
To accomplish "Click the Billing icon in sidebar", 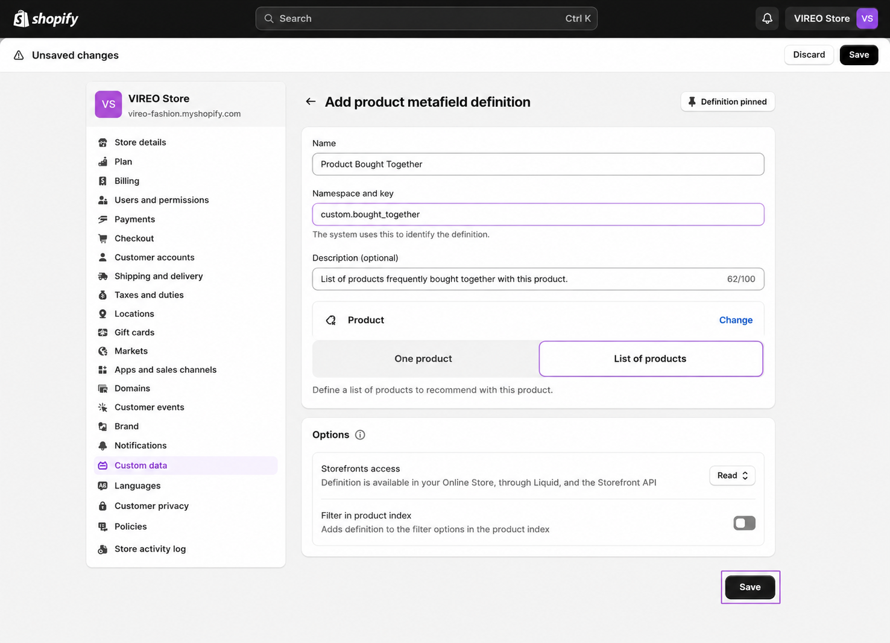I will (103, 181).
